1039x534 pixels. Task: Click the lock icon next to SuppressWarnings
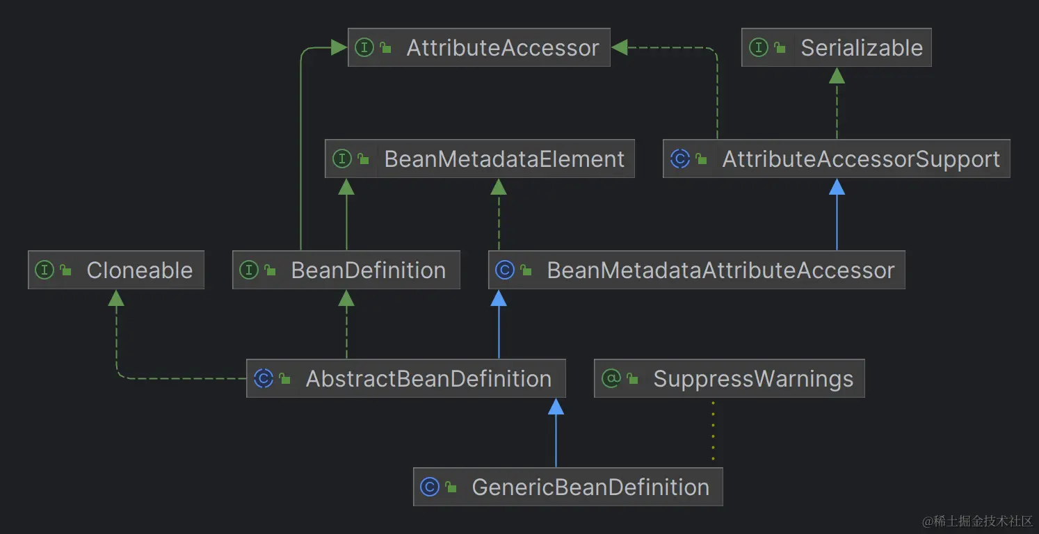(632, 378)
